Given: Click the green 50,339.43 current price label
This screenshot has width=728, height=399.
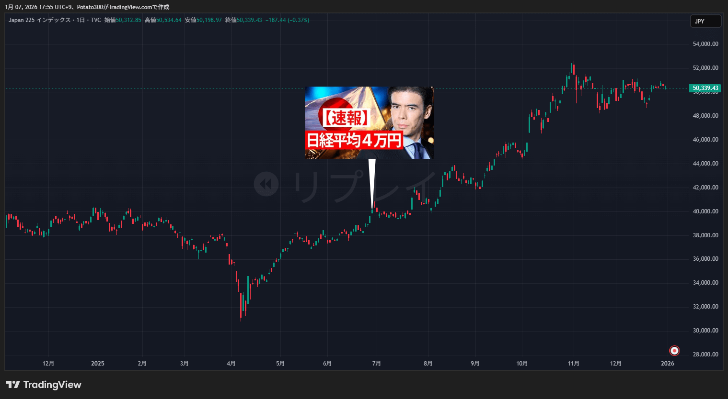Looking at the screenshot, I should (705, 88).
